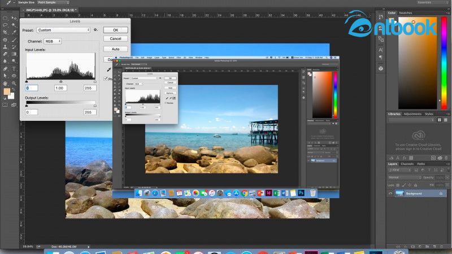Image resolution: width=452 pixels, height=254 pixels.
Task: Select the Move tool
Action: [14, 18]
